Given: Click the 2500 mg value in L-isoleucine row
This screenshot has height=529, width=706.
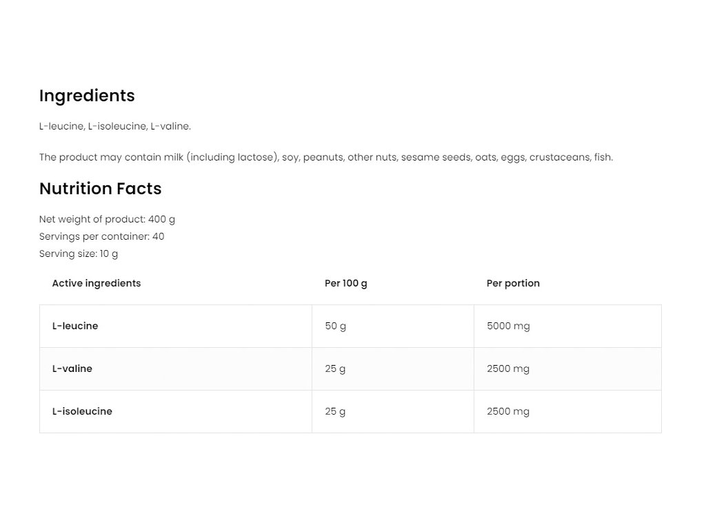Looking at the screenshot, I should (508, 411).
